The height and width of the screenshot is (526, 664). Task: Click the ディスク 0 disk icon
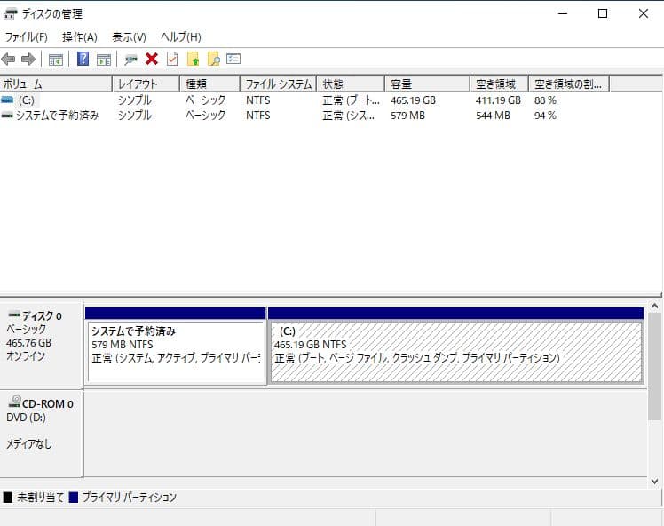coord(14,315)
